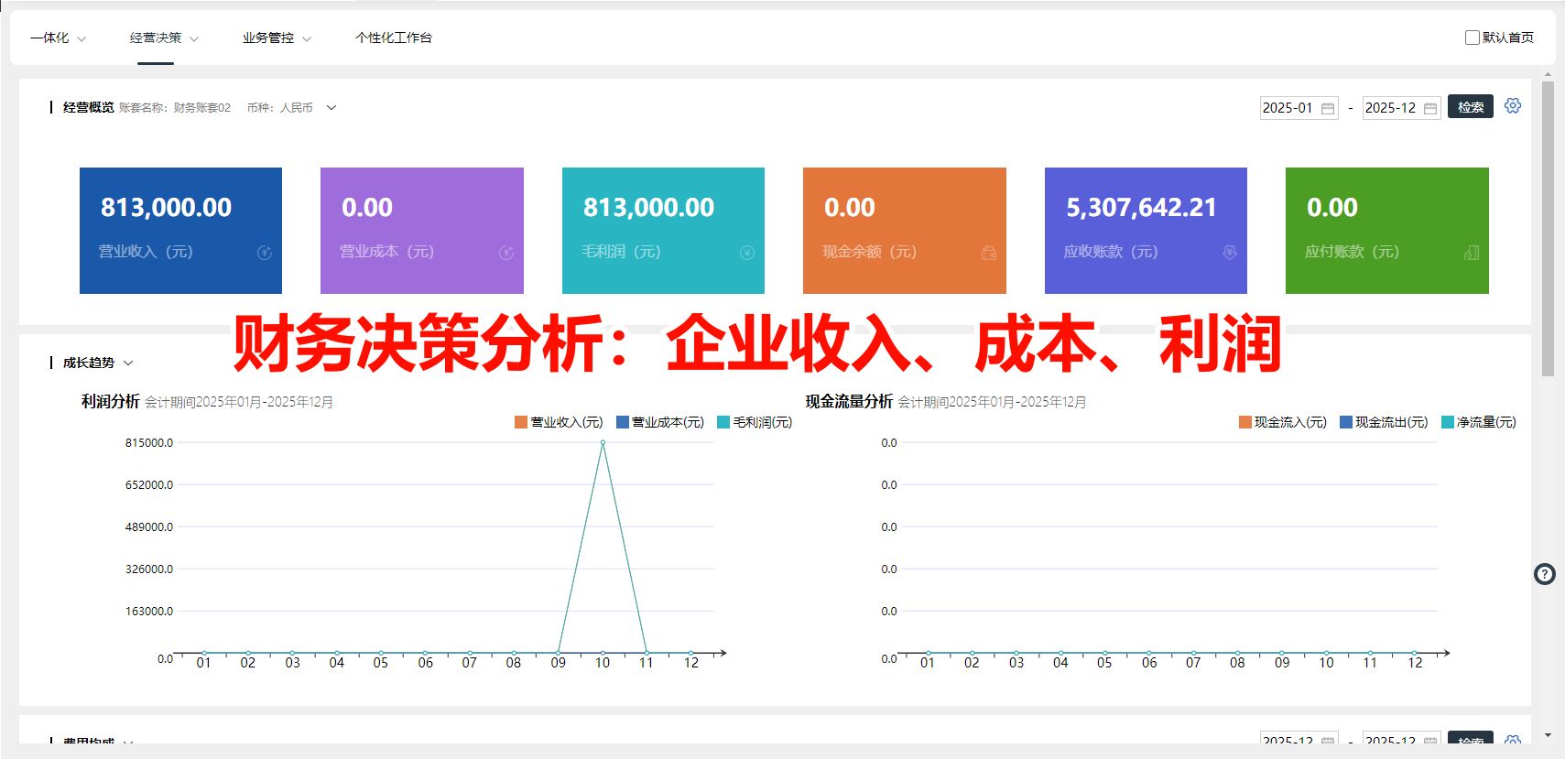Switch to 个性化工作台 tab
The image size is (1565, 759).
pyautogui.click(x=394, y=38)
